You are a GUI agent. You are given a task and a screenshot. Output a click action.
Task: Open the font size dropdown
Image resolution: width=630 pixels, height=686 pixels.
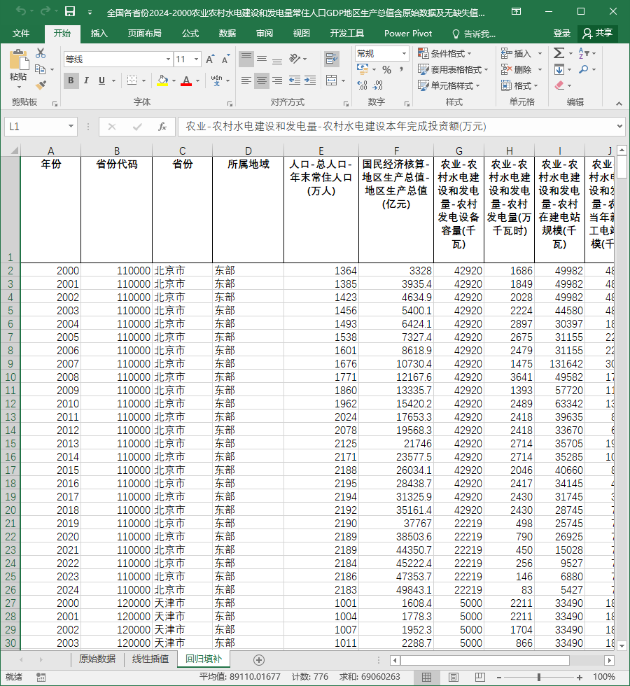click(x=196, y=59)
